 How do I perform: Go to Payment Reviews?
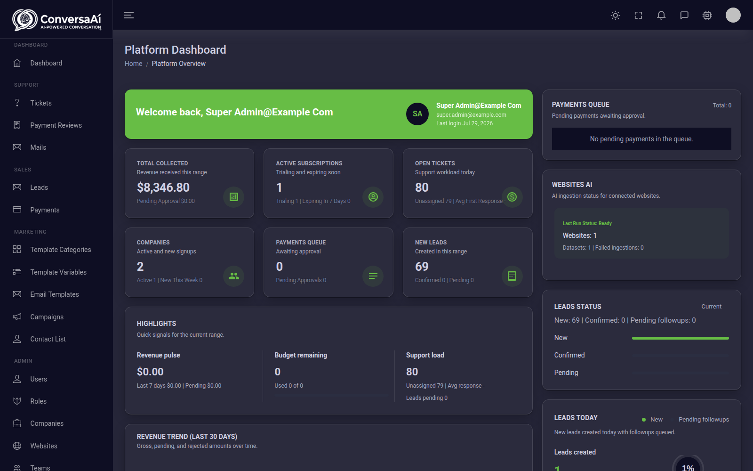click(x=56, y=125)
